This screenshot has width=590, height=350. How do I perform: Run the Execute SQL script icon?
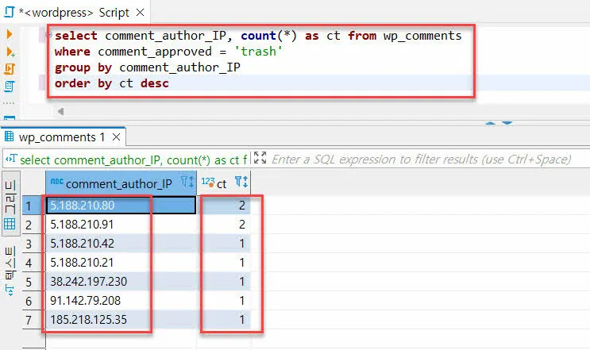point(10,69)
